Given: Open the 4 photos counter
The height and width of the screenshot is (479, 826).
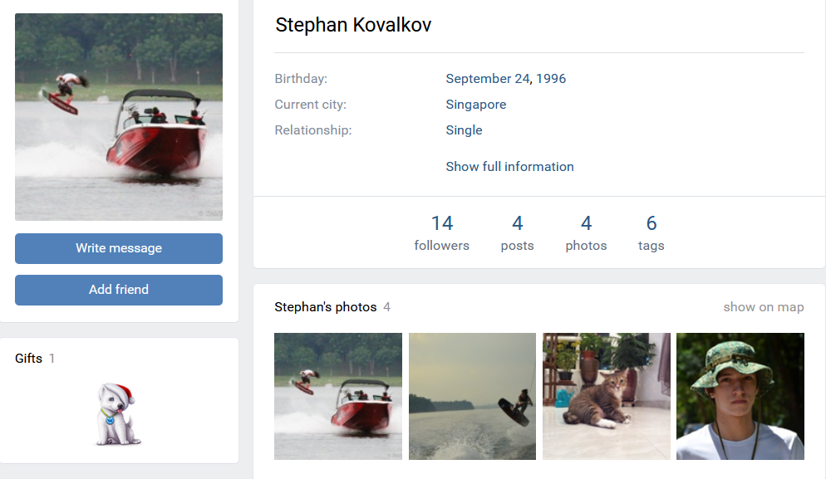Looking at the screenshot, I should (586, 232).
